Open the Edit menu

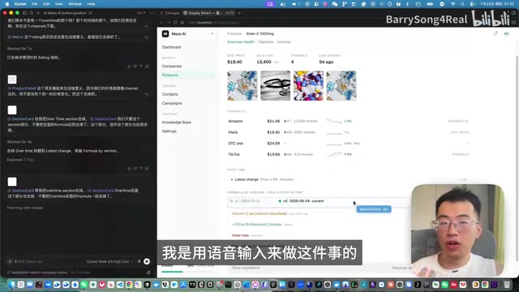click(x=46, y=4)
